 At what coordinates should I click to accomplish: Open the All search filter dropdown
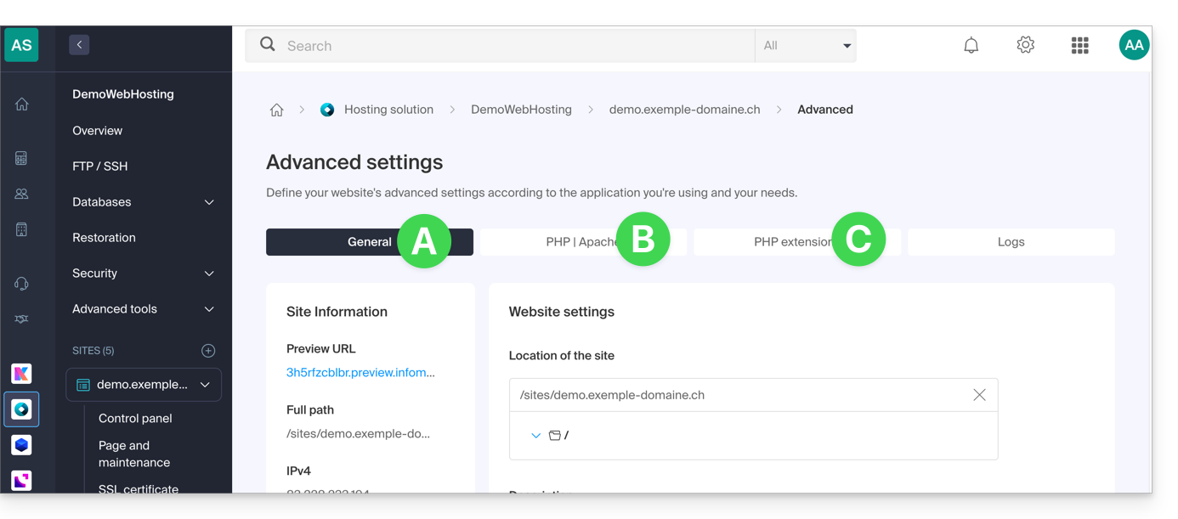click(x=805, y=46)
